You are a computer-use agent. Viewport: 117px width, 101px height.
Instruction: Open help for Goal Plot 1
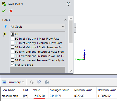68,4
